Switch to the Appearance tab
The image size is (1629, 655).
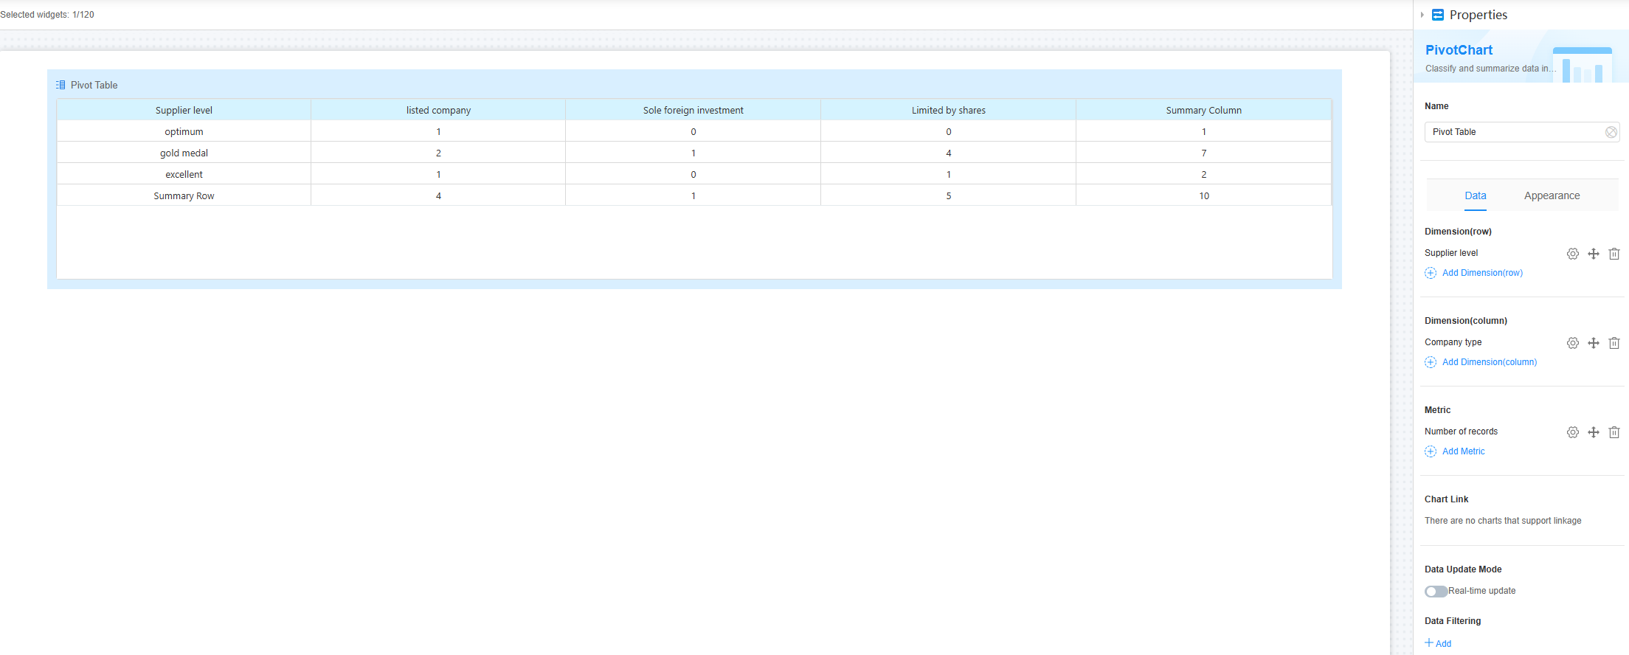coord(1552,195)
